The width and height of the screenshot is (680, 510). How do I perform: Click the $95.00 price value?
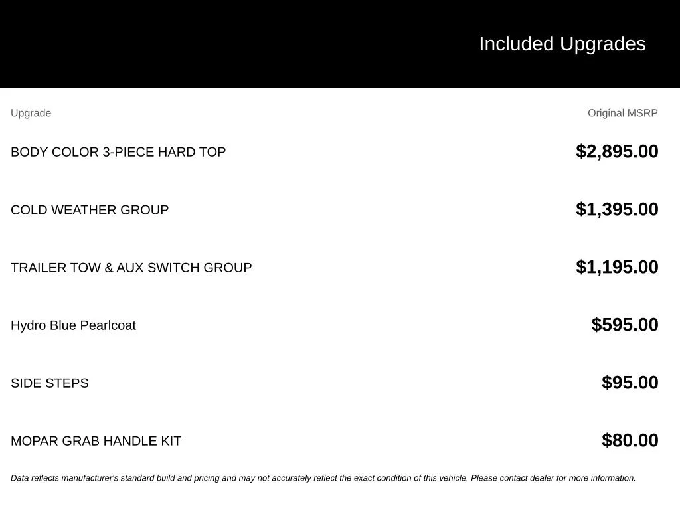(630, 382)
